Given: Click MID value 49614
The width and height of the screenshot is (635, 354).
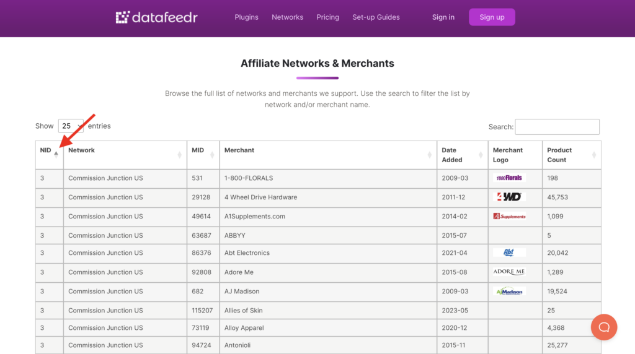Looking at the screenshot, I should coord(202,216).
